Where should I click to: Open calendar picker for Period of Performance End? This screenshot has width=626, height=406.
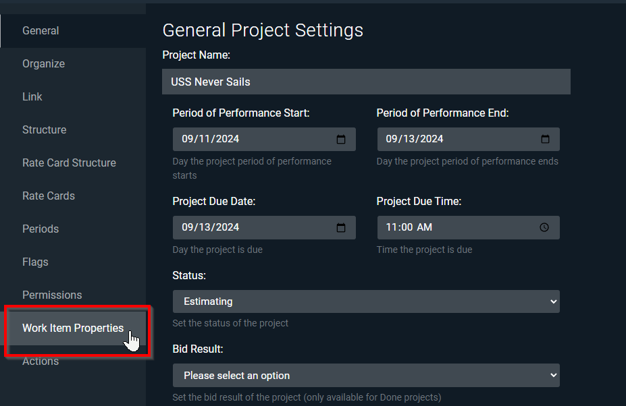[x=545, y=139]
